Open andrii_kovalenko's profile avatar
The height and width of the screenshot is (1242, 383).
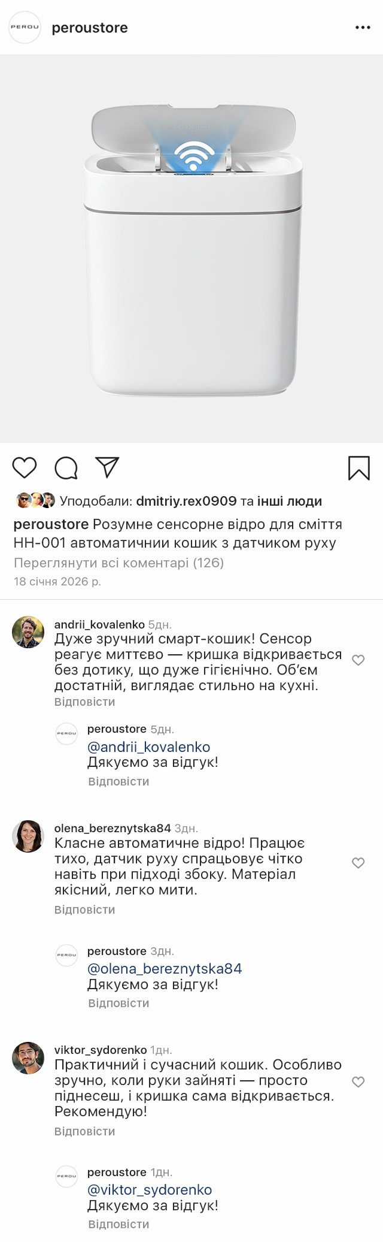(x=28, y=632)
